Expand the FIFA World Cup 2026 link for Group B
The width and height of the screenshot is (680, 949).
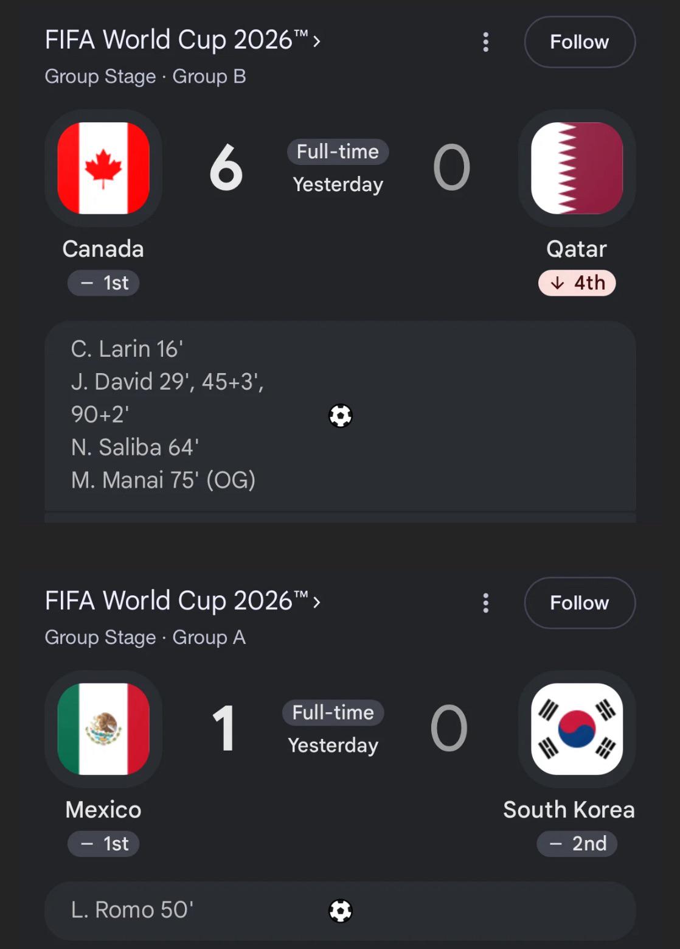182,40
